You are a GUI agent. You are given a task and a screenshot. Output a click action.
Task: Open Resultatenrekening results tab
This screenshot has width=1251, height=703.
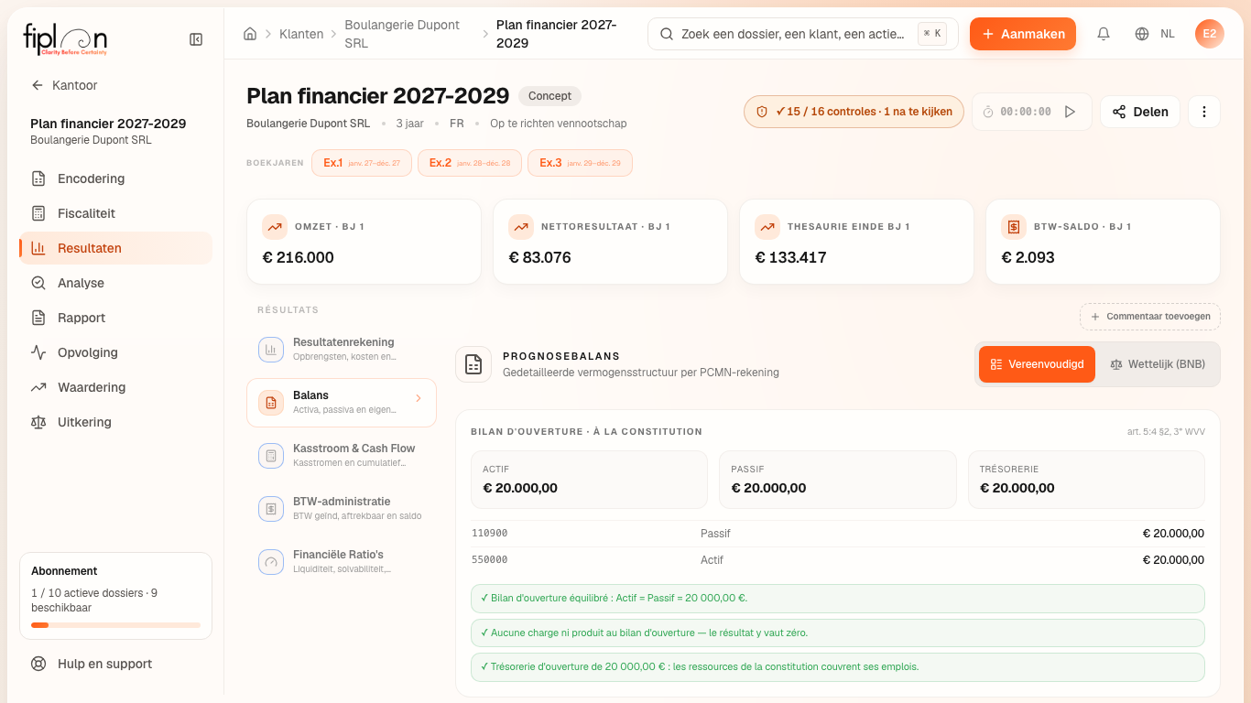[342, 349]
